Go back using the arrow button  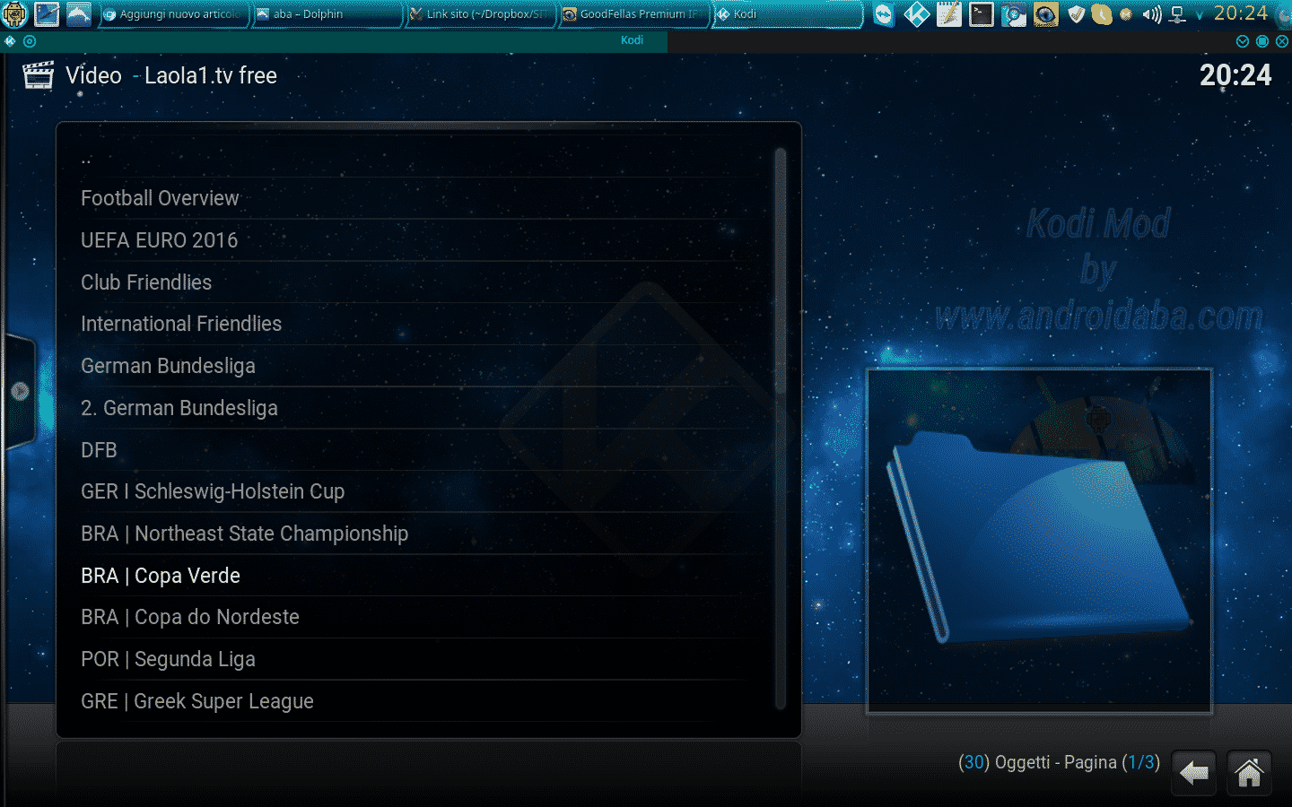[x=1194, y=772]
